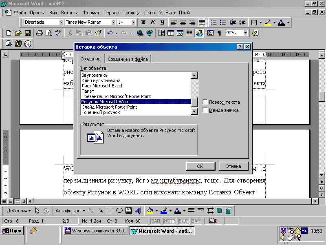Screen dimensions: 326x245
Task: Click the highlight marker color button
Action: click(268, 22)
